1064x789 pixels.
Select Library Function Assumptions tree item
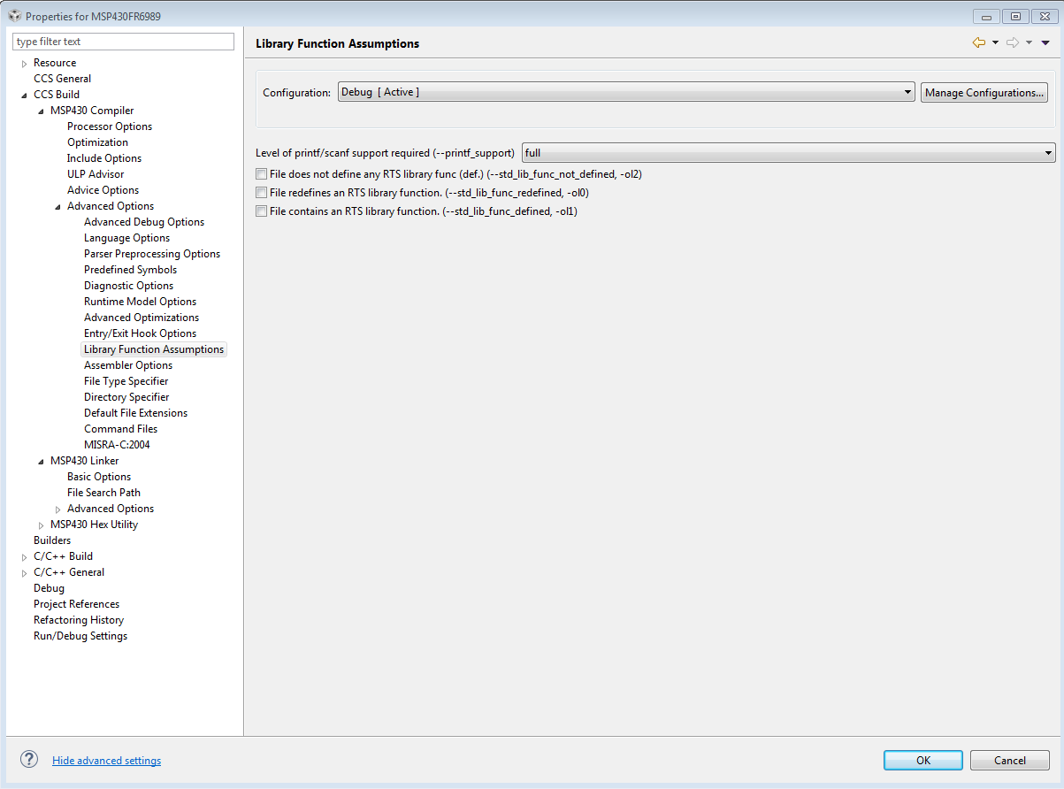tap(154, 349)
